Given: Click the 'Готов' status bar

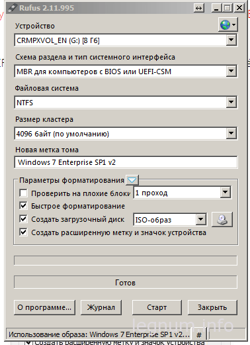Looking at the screenshot, I should 126,282.
